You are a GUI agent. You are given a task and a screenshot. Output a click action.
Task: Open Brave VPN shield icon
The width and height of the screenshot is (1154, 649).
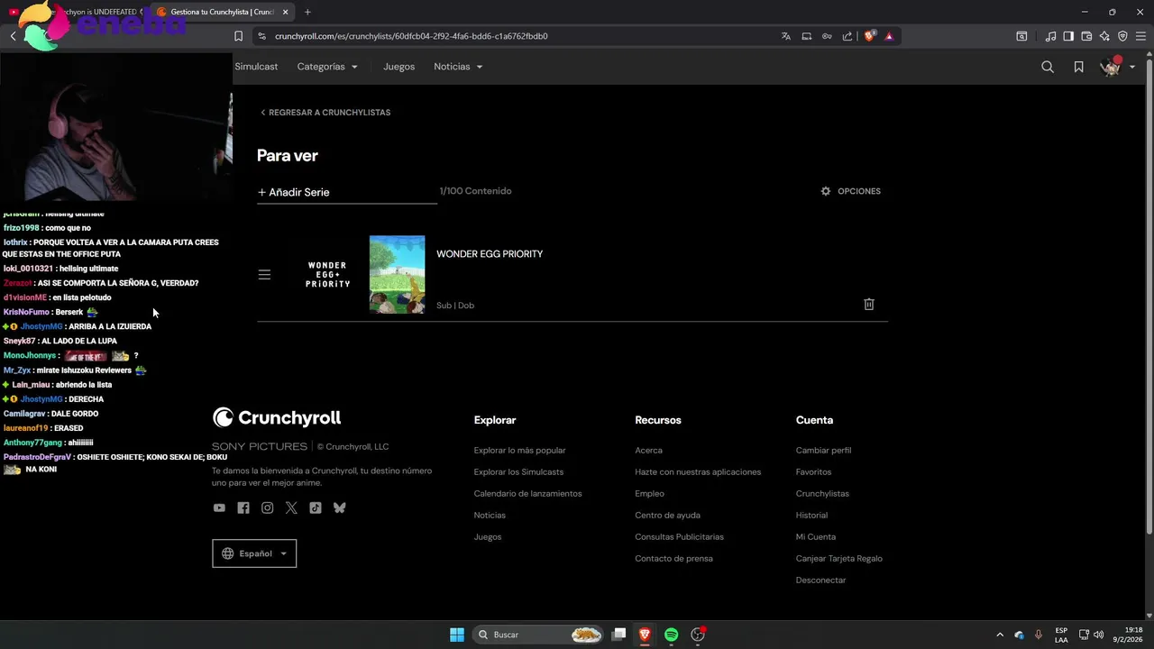tap(1122, 36)
